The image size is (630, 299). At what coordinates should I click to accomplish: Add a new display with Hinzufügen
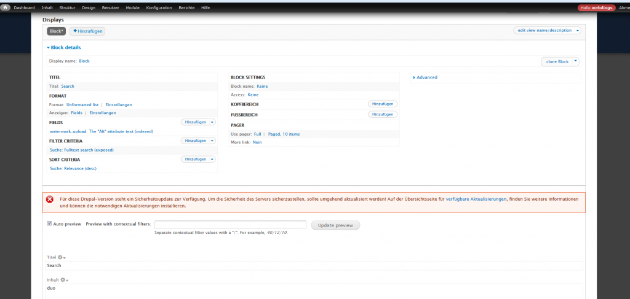(87, 31)
